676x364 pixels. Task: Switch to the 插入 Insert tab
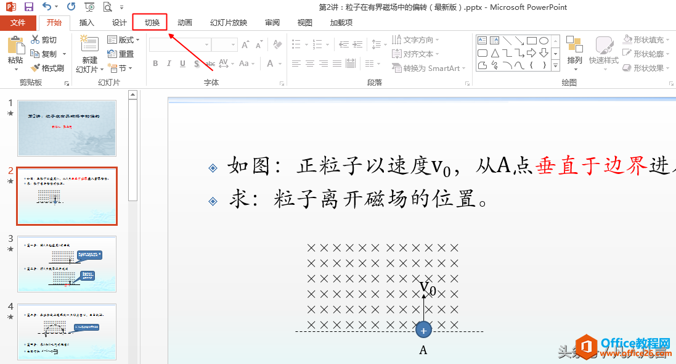[x=87, y=22]
